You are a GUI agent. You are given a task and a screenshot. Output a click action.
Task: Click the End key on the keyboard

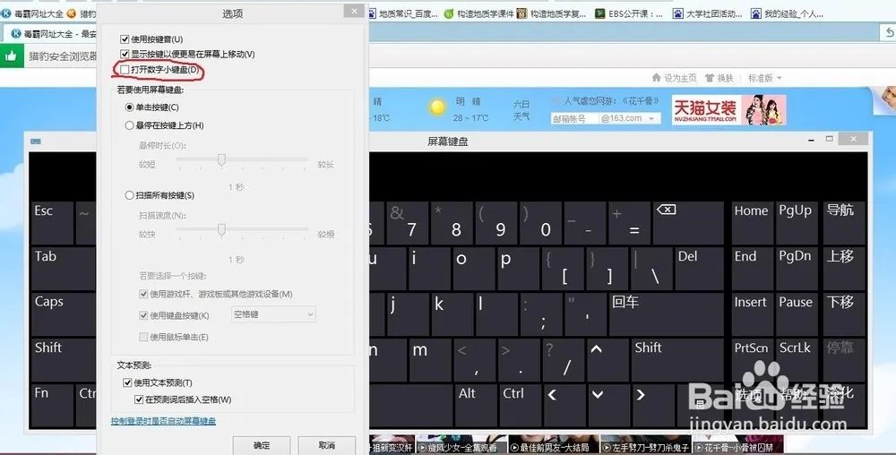(x=752, y=269)
